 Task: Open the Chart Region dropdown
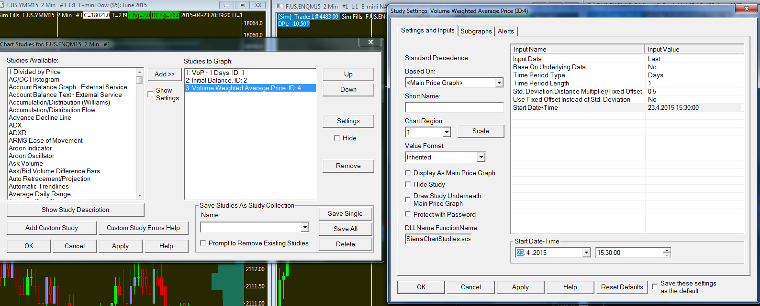pyautogui.click(x=447, y=132)
